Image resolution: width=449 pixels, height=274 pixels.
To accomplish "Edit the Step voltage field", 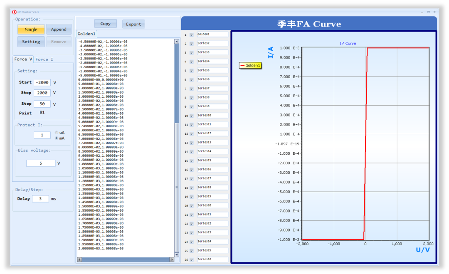I will [42, 104].
